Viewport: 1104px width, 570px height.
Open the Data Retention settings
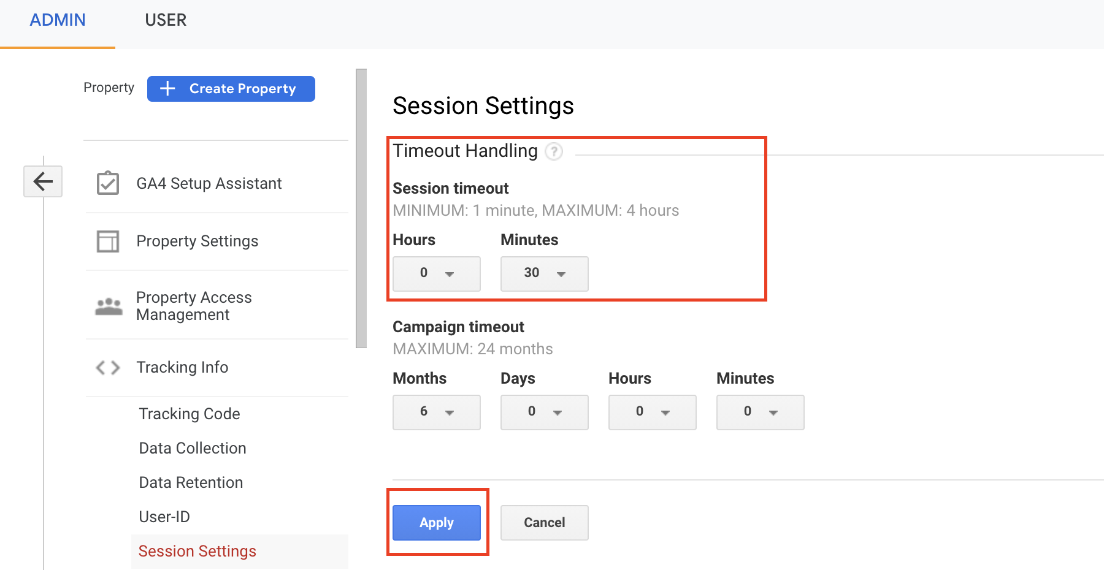[x=191, y=482]
